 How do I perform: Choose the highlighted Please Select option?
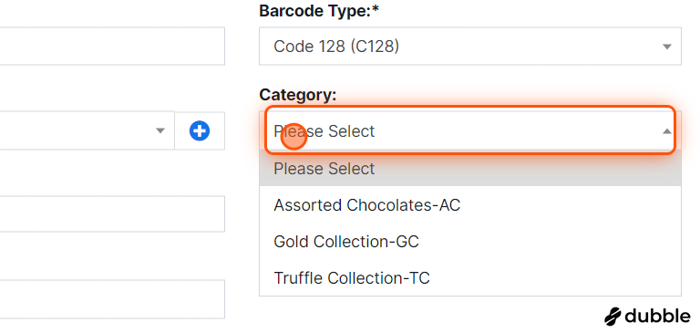click(470, 169)
